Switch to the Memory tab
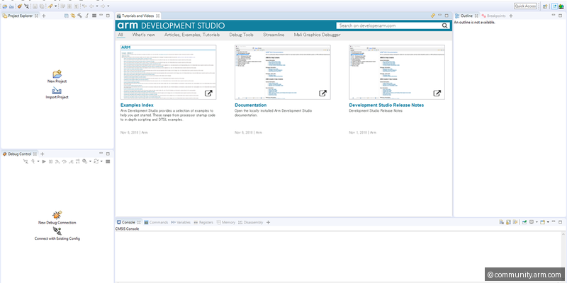Viewport: 567px width, 283px height. 226,222
